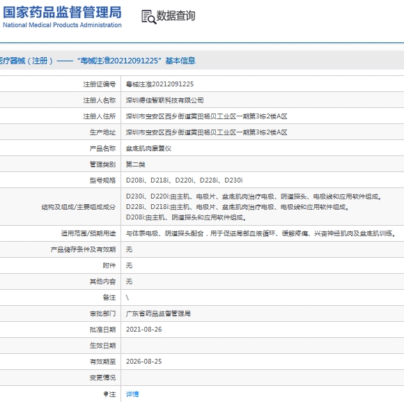Open the 详情 link in the bottom row
The image size is (404, 402).
pos(132,394)
